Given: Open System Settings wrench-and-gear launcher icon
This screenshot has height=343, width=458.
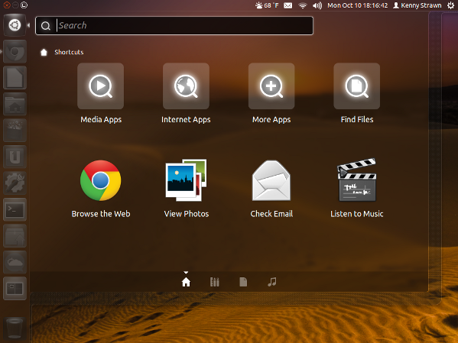Looking at the screenshot, I should [x=15, y=183].
